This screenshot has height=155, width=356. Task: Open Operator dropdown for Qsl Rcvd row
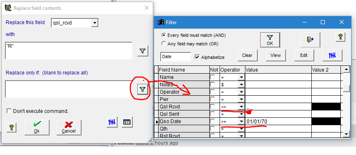point(241,106)
